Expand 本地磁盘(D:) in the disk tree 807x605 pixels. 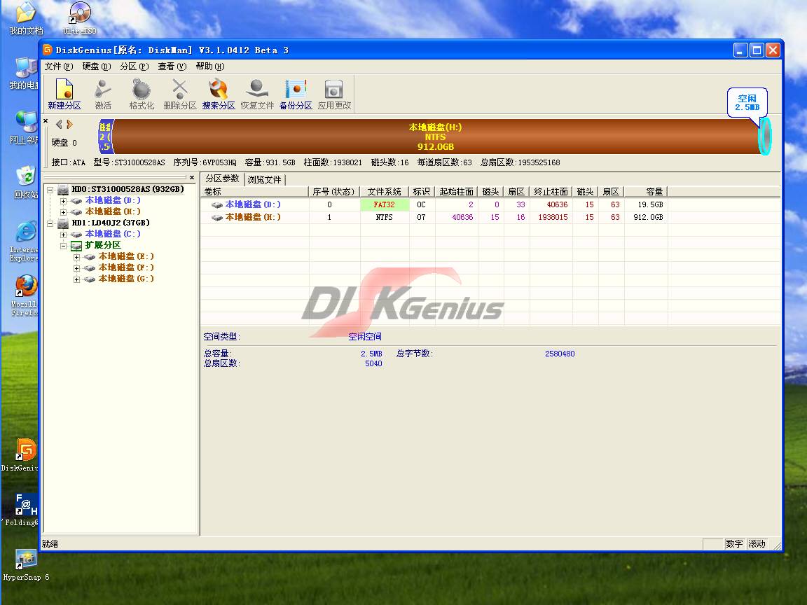(63, 201)
